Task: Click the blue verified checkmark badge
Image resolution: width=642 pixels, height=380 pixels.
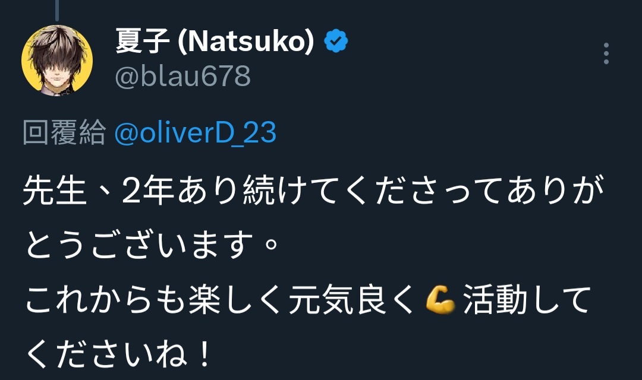Action: tap(336, 41)
